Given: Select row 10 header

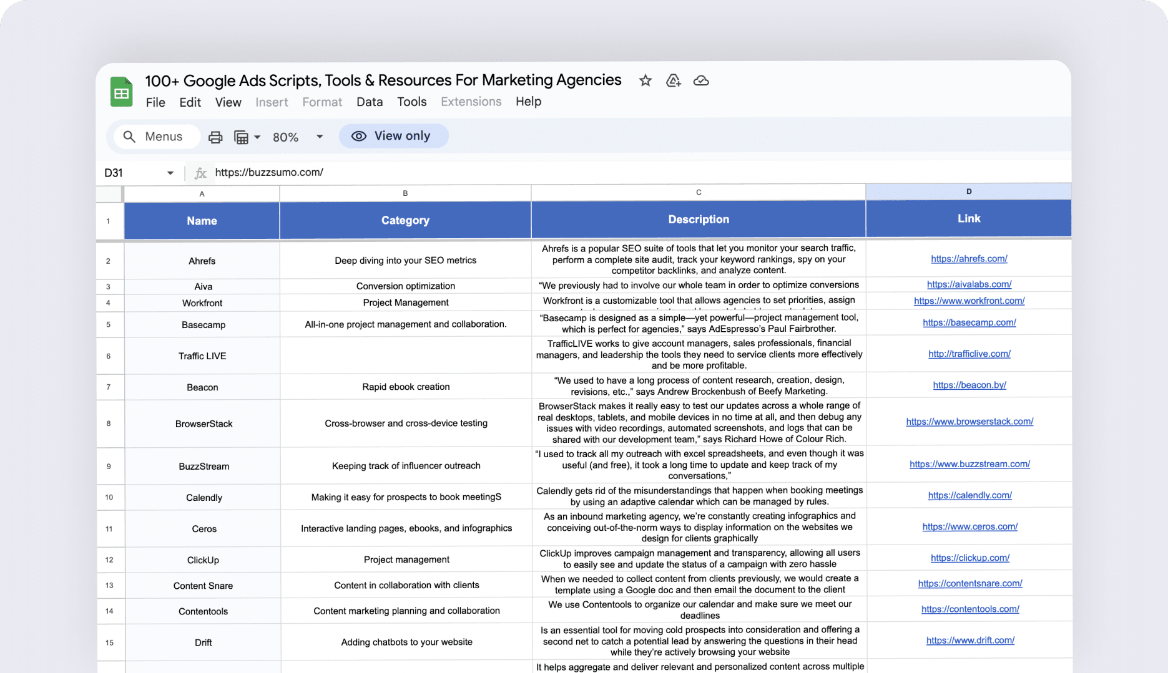Looking at the screenshot, I should [109, 498].
